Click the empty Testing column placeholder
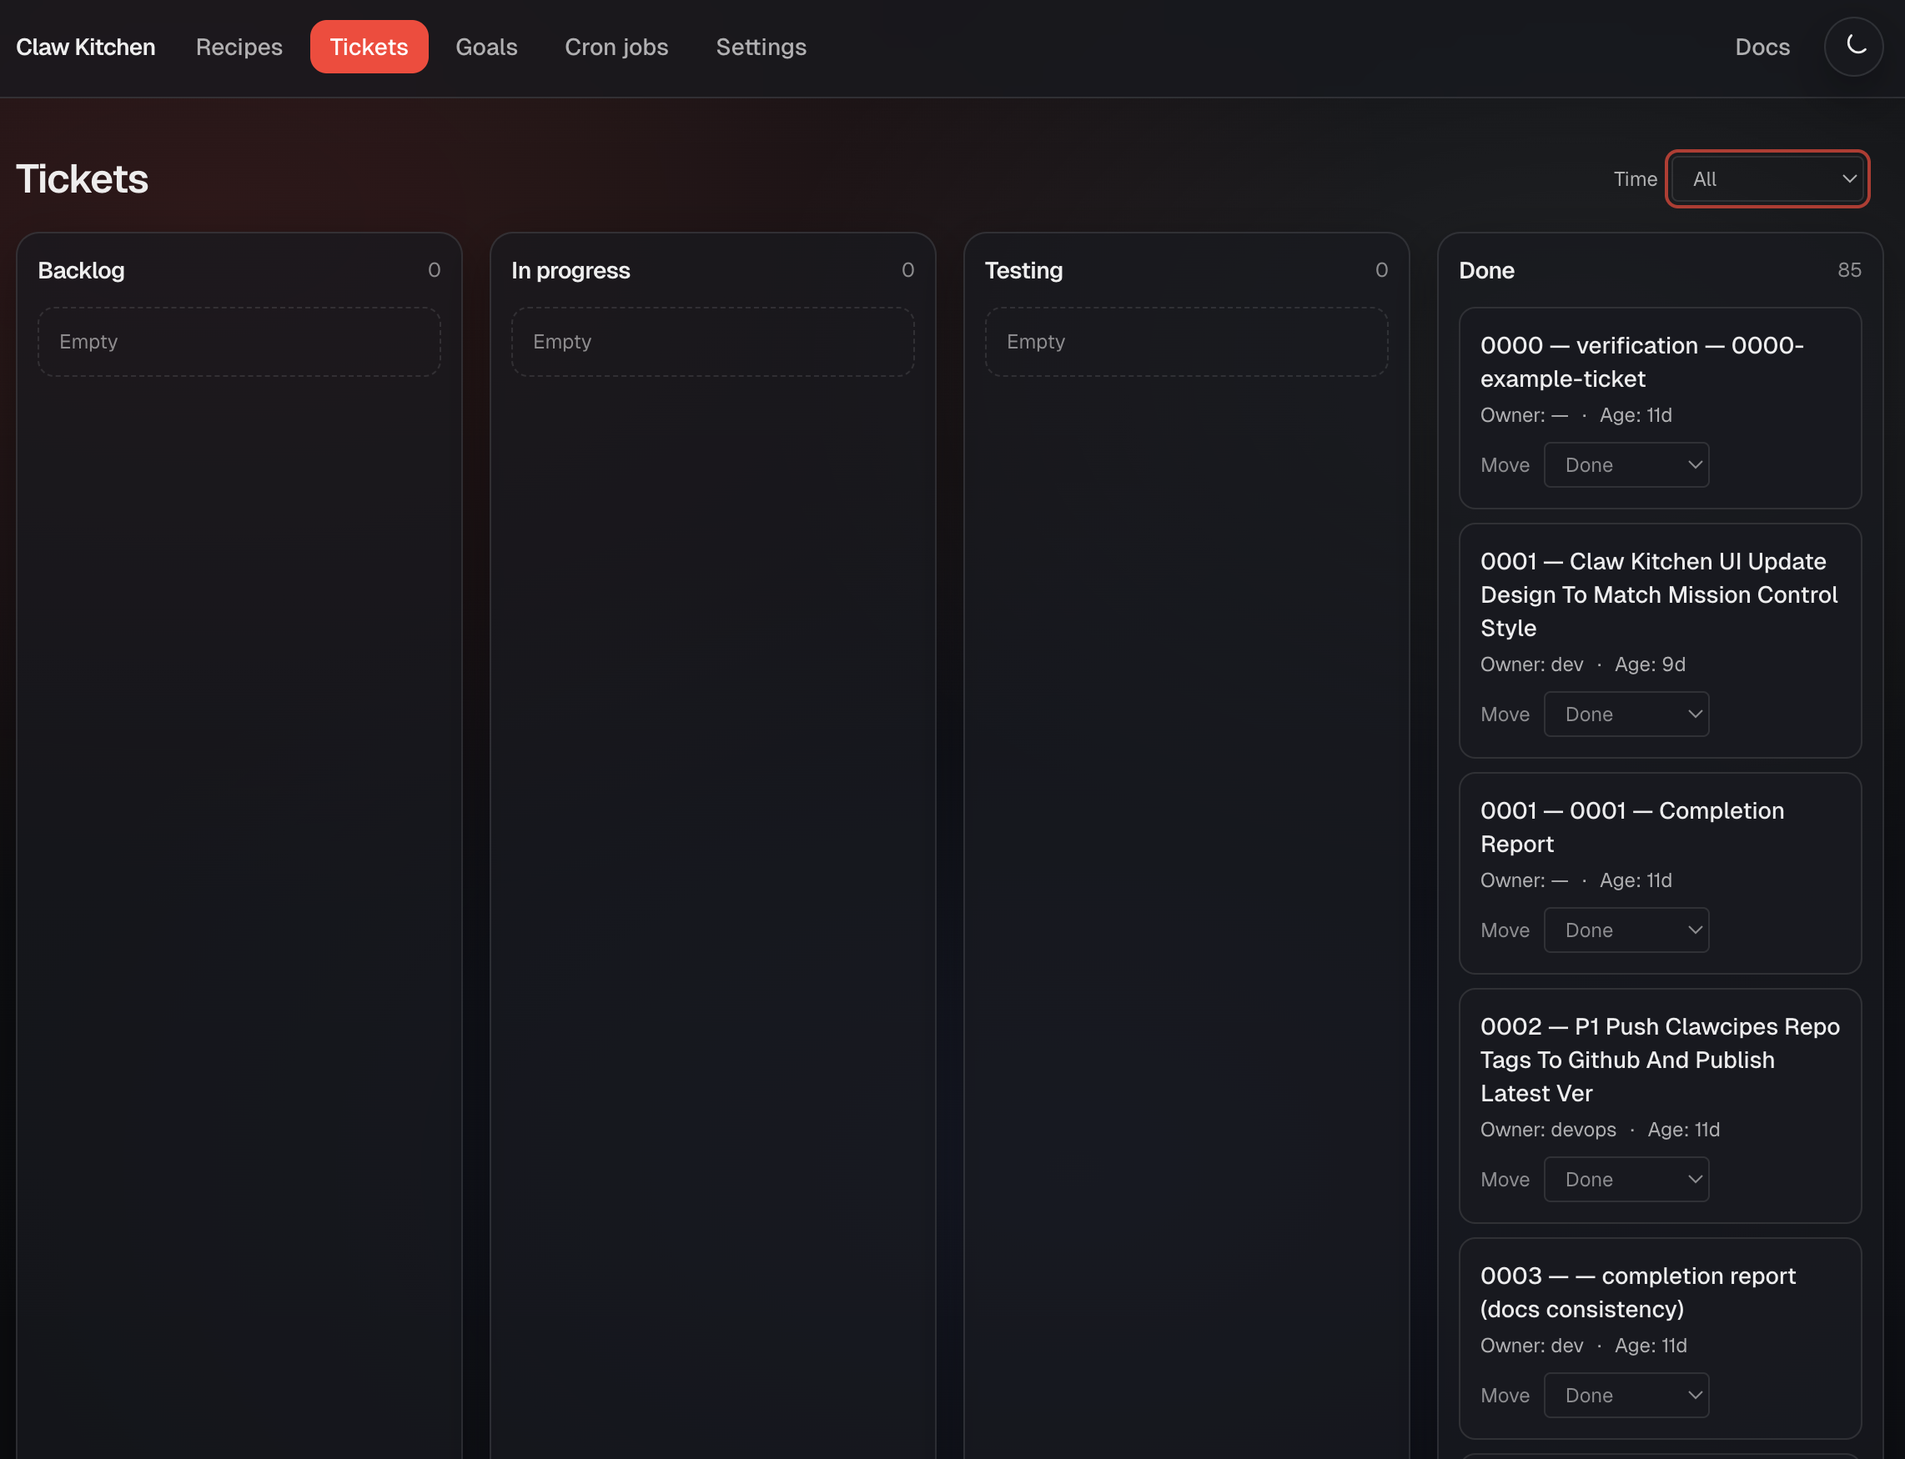This screenshot has height=1459, width=1905. pyautogui.click(x=1186, y=342)
